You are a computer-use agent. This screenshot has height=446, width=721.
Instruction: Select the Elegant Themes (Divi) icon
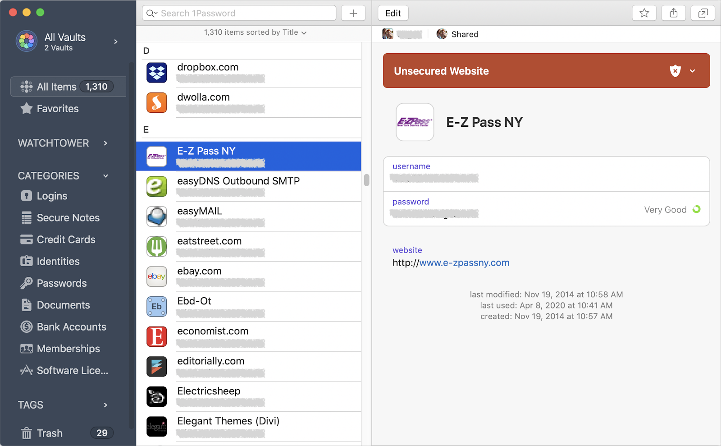pos(157,427)
